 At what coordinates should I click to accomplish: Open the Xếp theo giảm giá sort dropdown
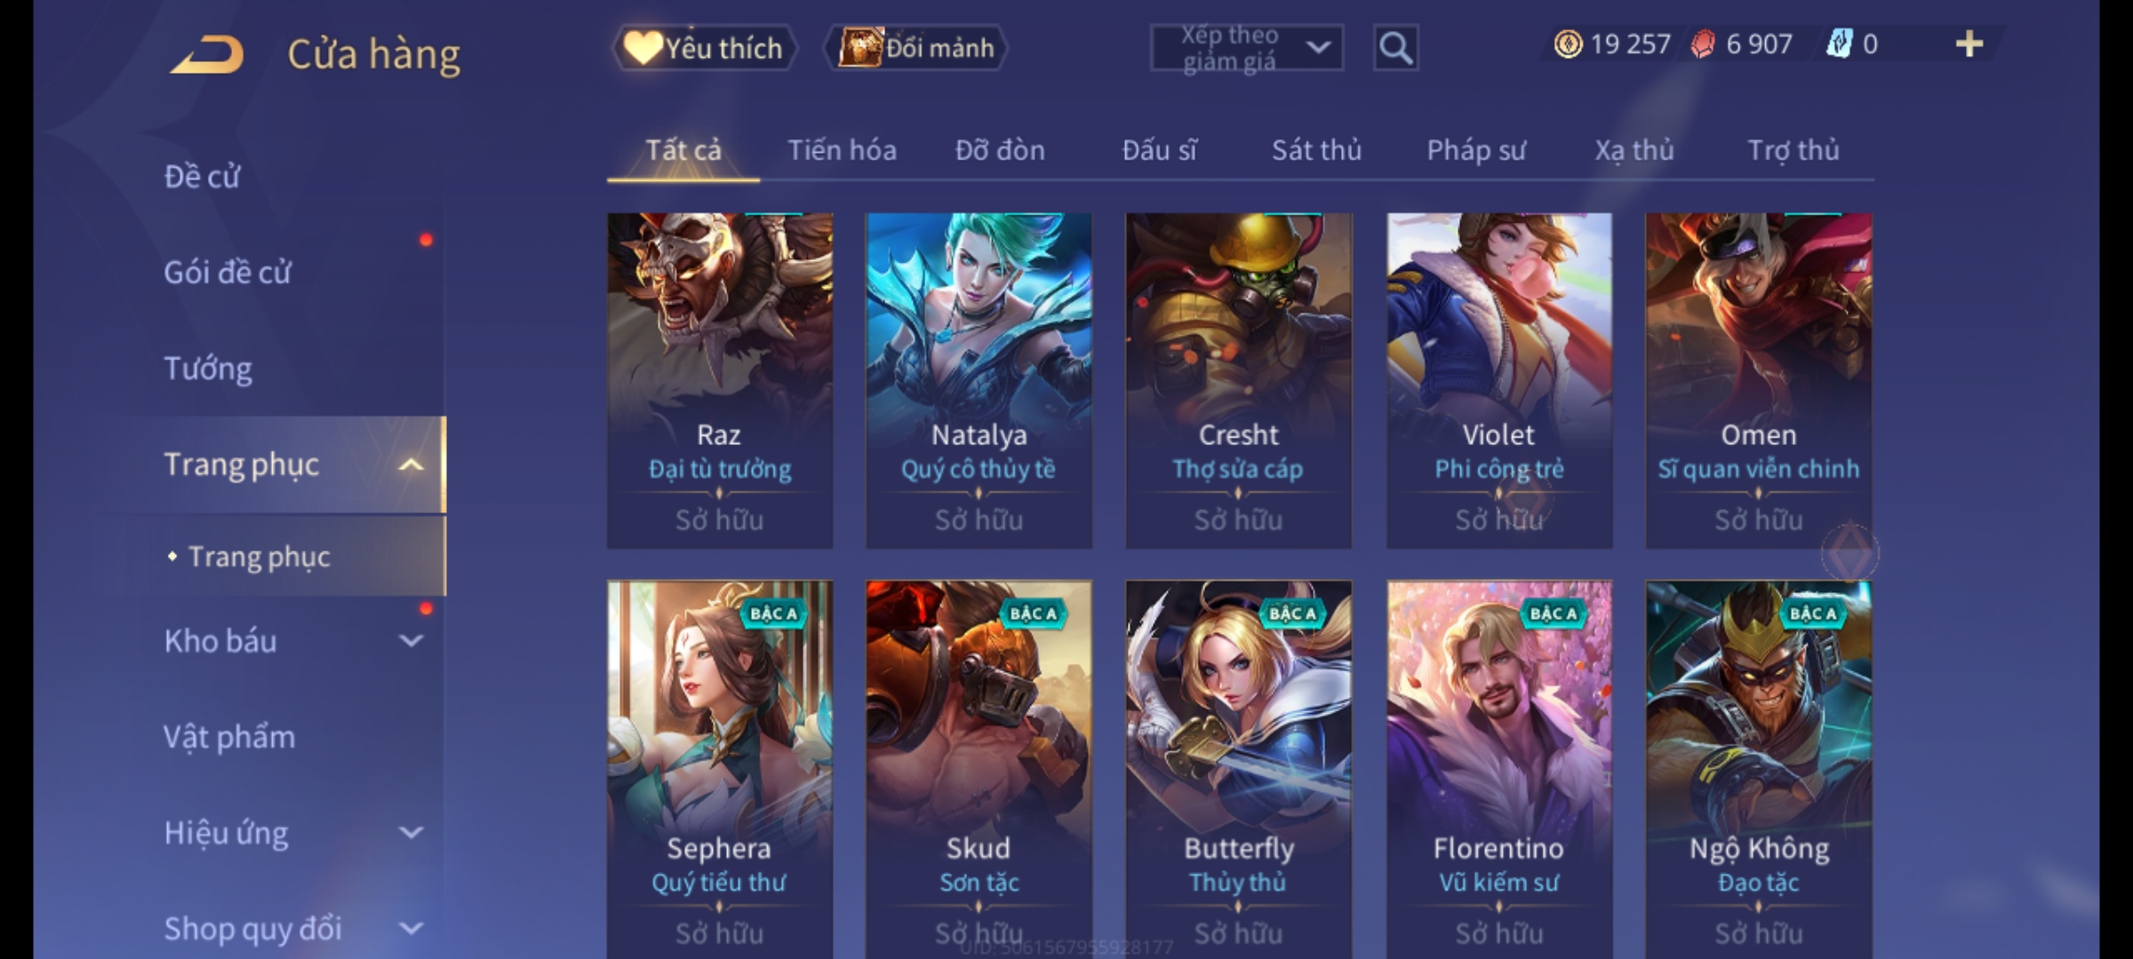pyautogui.click(x=1247, y=48)
